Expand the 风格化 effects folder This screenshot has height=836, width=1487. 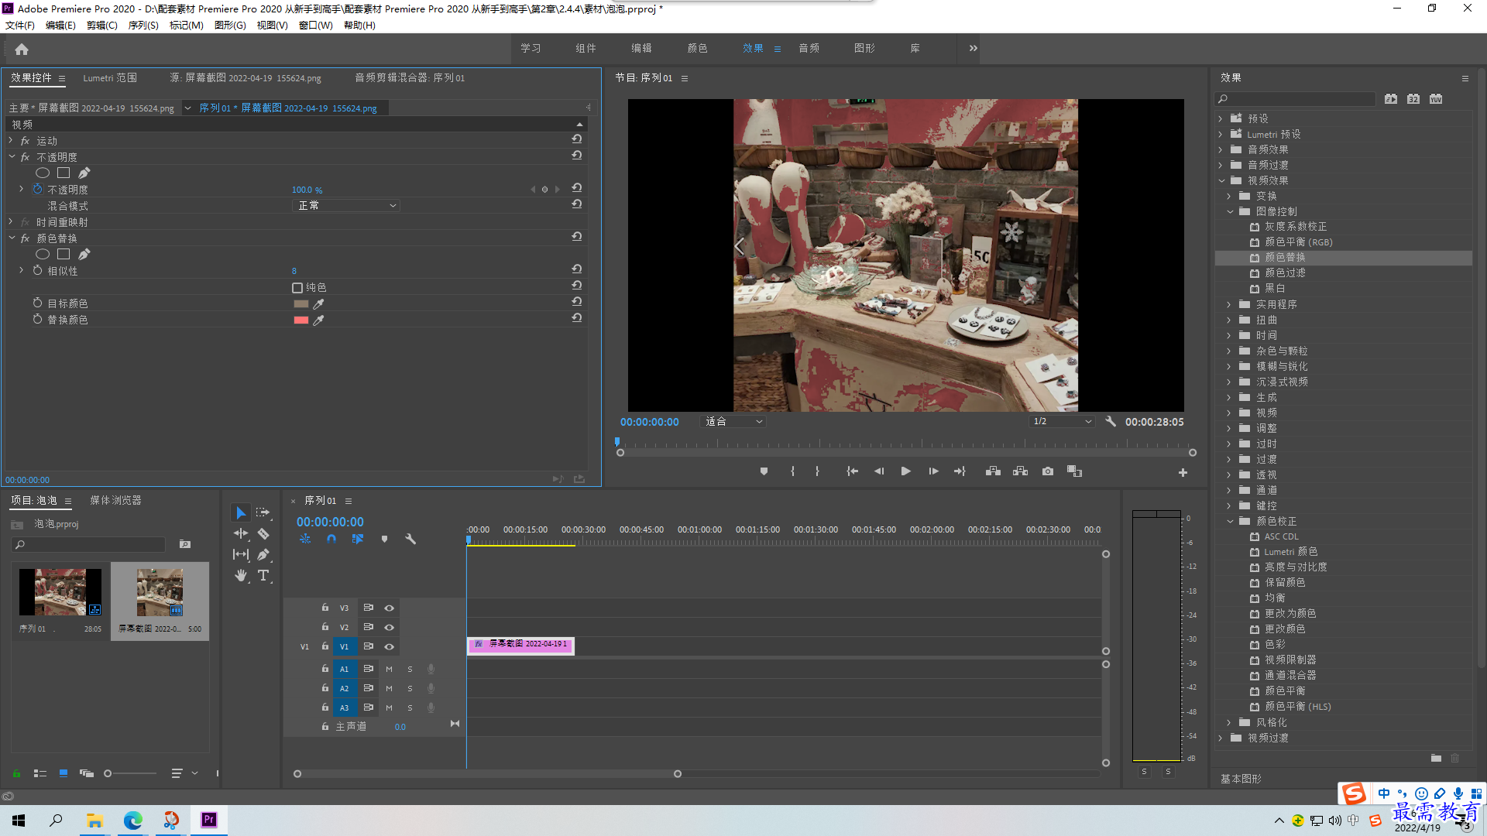coord(1229,722)
